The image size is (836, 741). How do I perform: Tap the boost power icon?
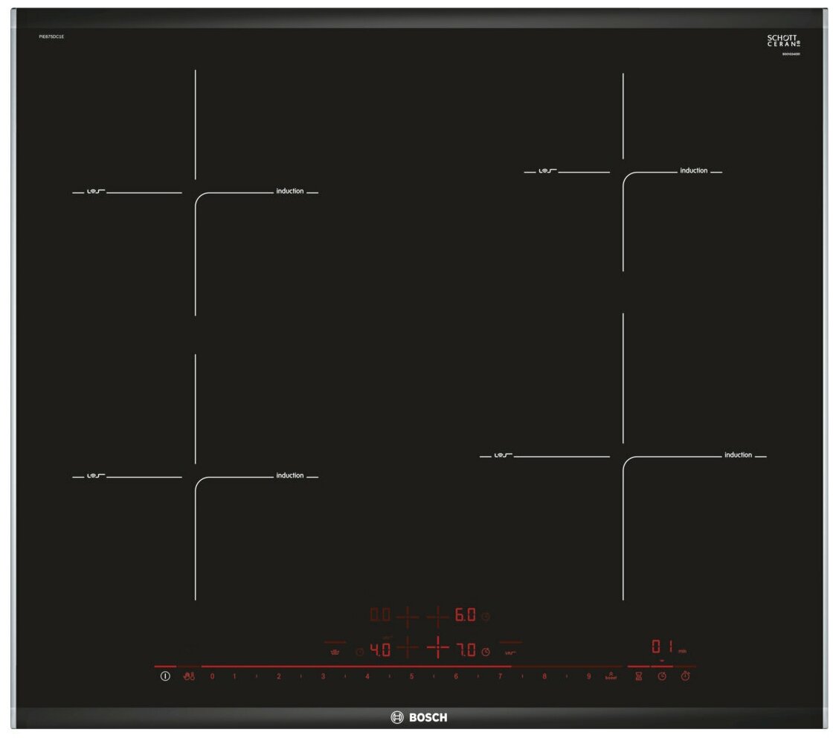(x=611, y=676)
